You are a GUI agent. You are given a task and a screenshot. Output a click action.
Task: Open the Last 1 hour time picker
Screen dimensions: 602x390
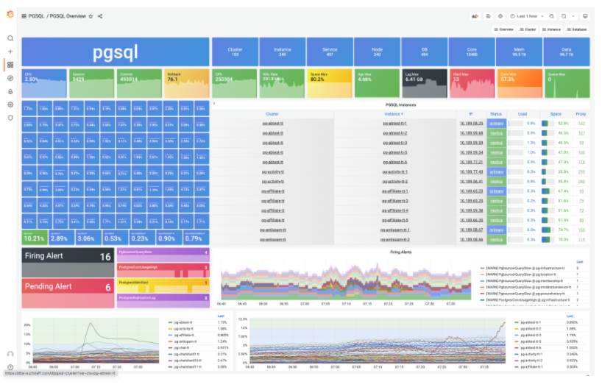(527, 16)
